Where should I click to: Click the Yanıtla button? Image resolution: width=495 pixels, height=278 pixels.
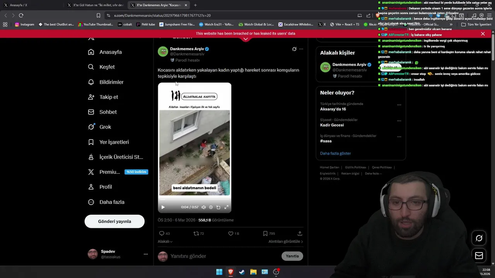click(x=292, y=256)
